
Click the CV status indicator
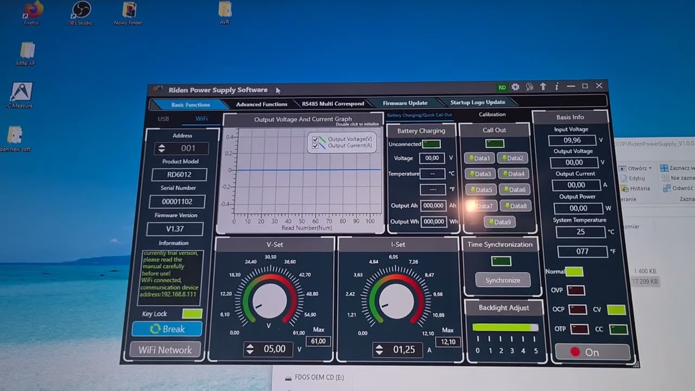pos(616,310)
